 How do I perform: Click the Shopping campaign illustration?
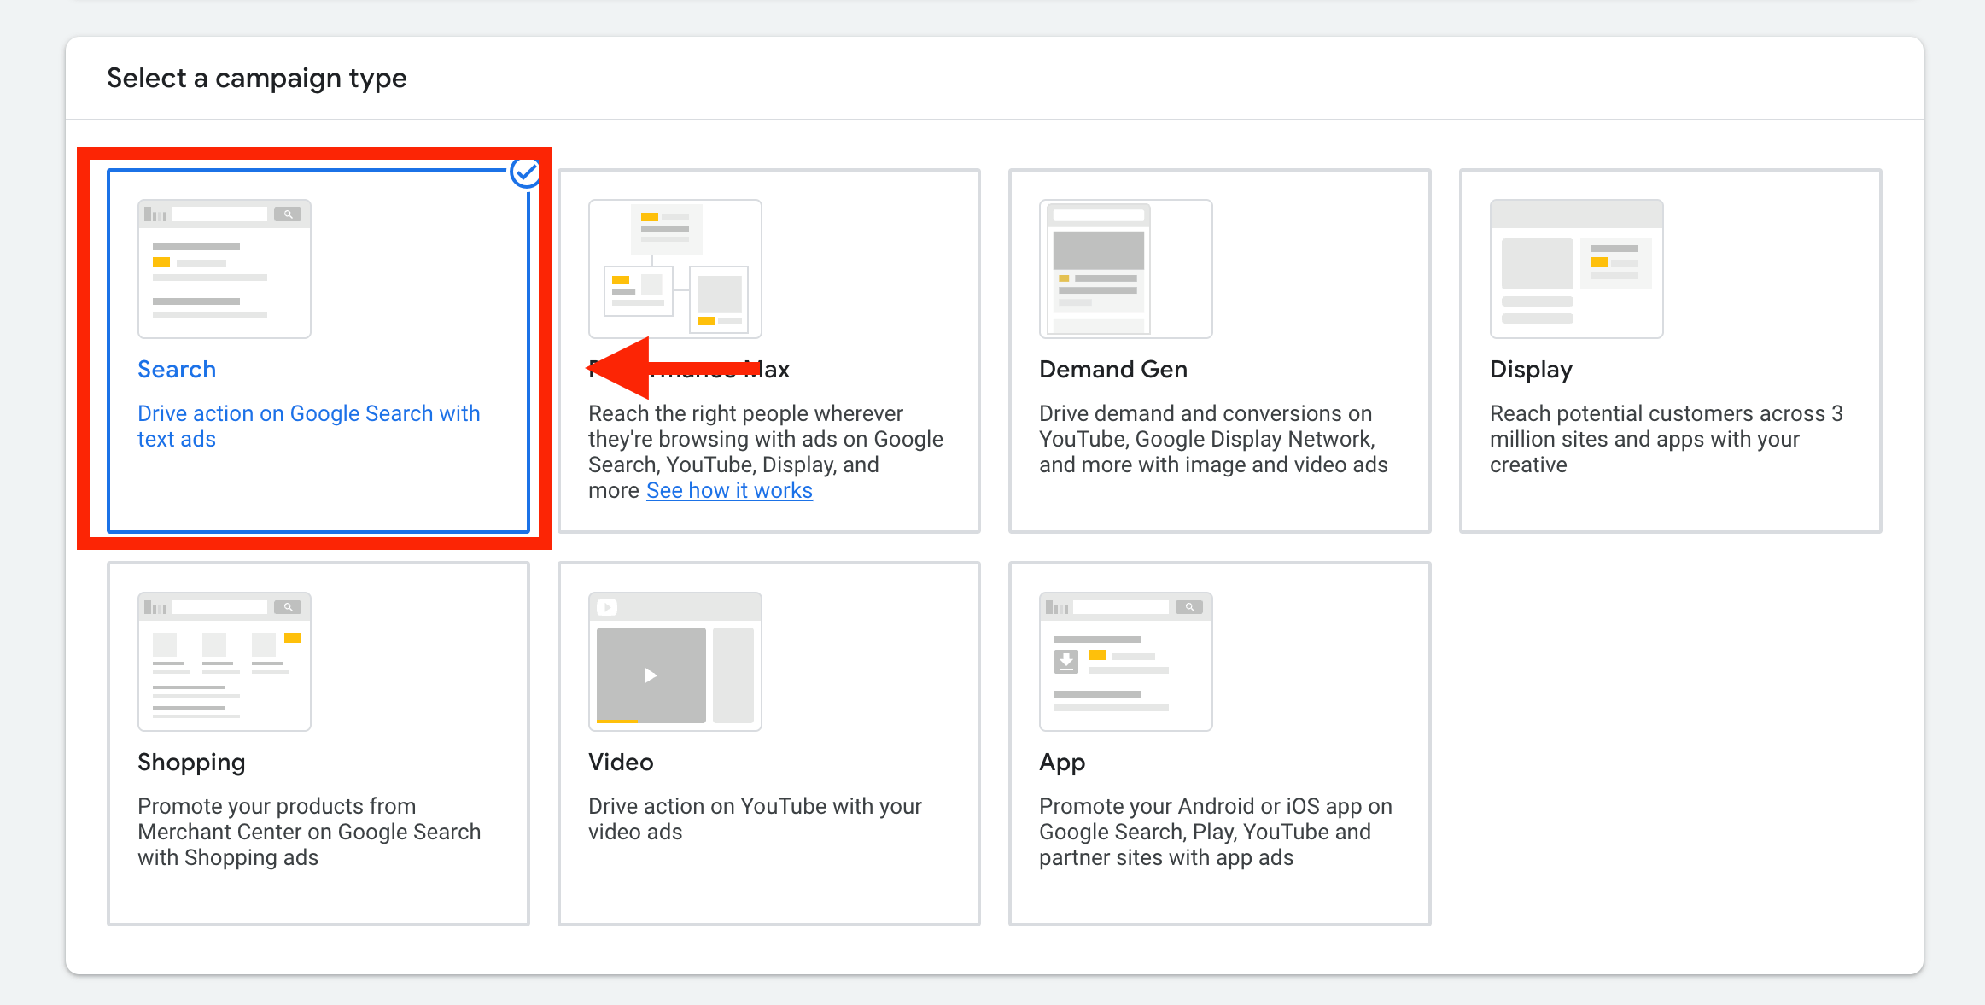(x=225, y=662)
